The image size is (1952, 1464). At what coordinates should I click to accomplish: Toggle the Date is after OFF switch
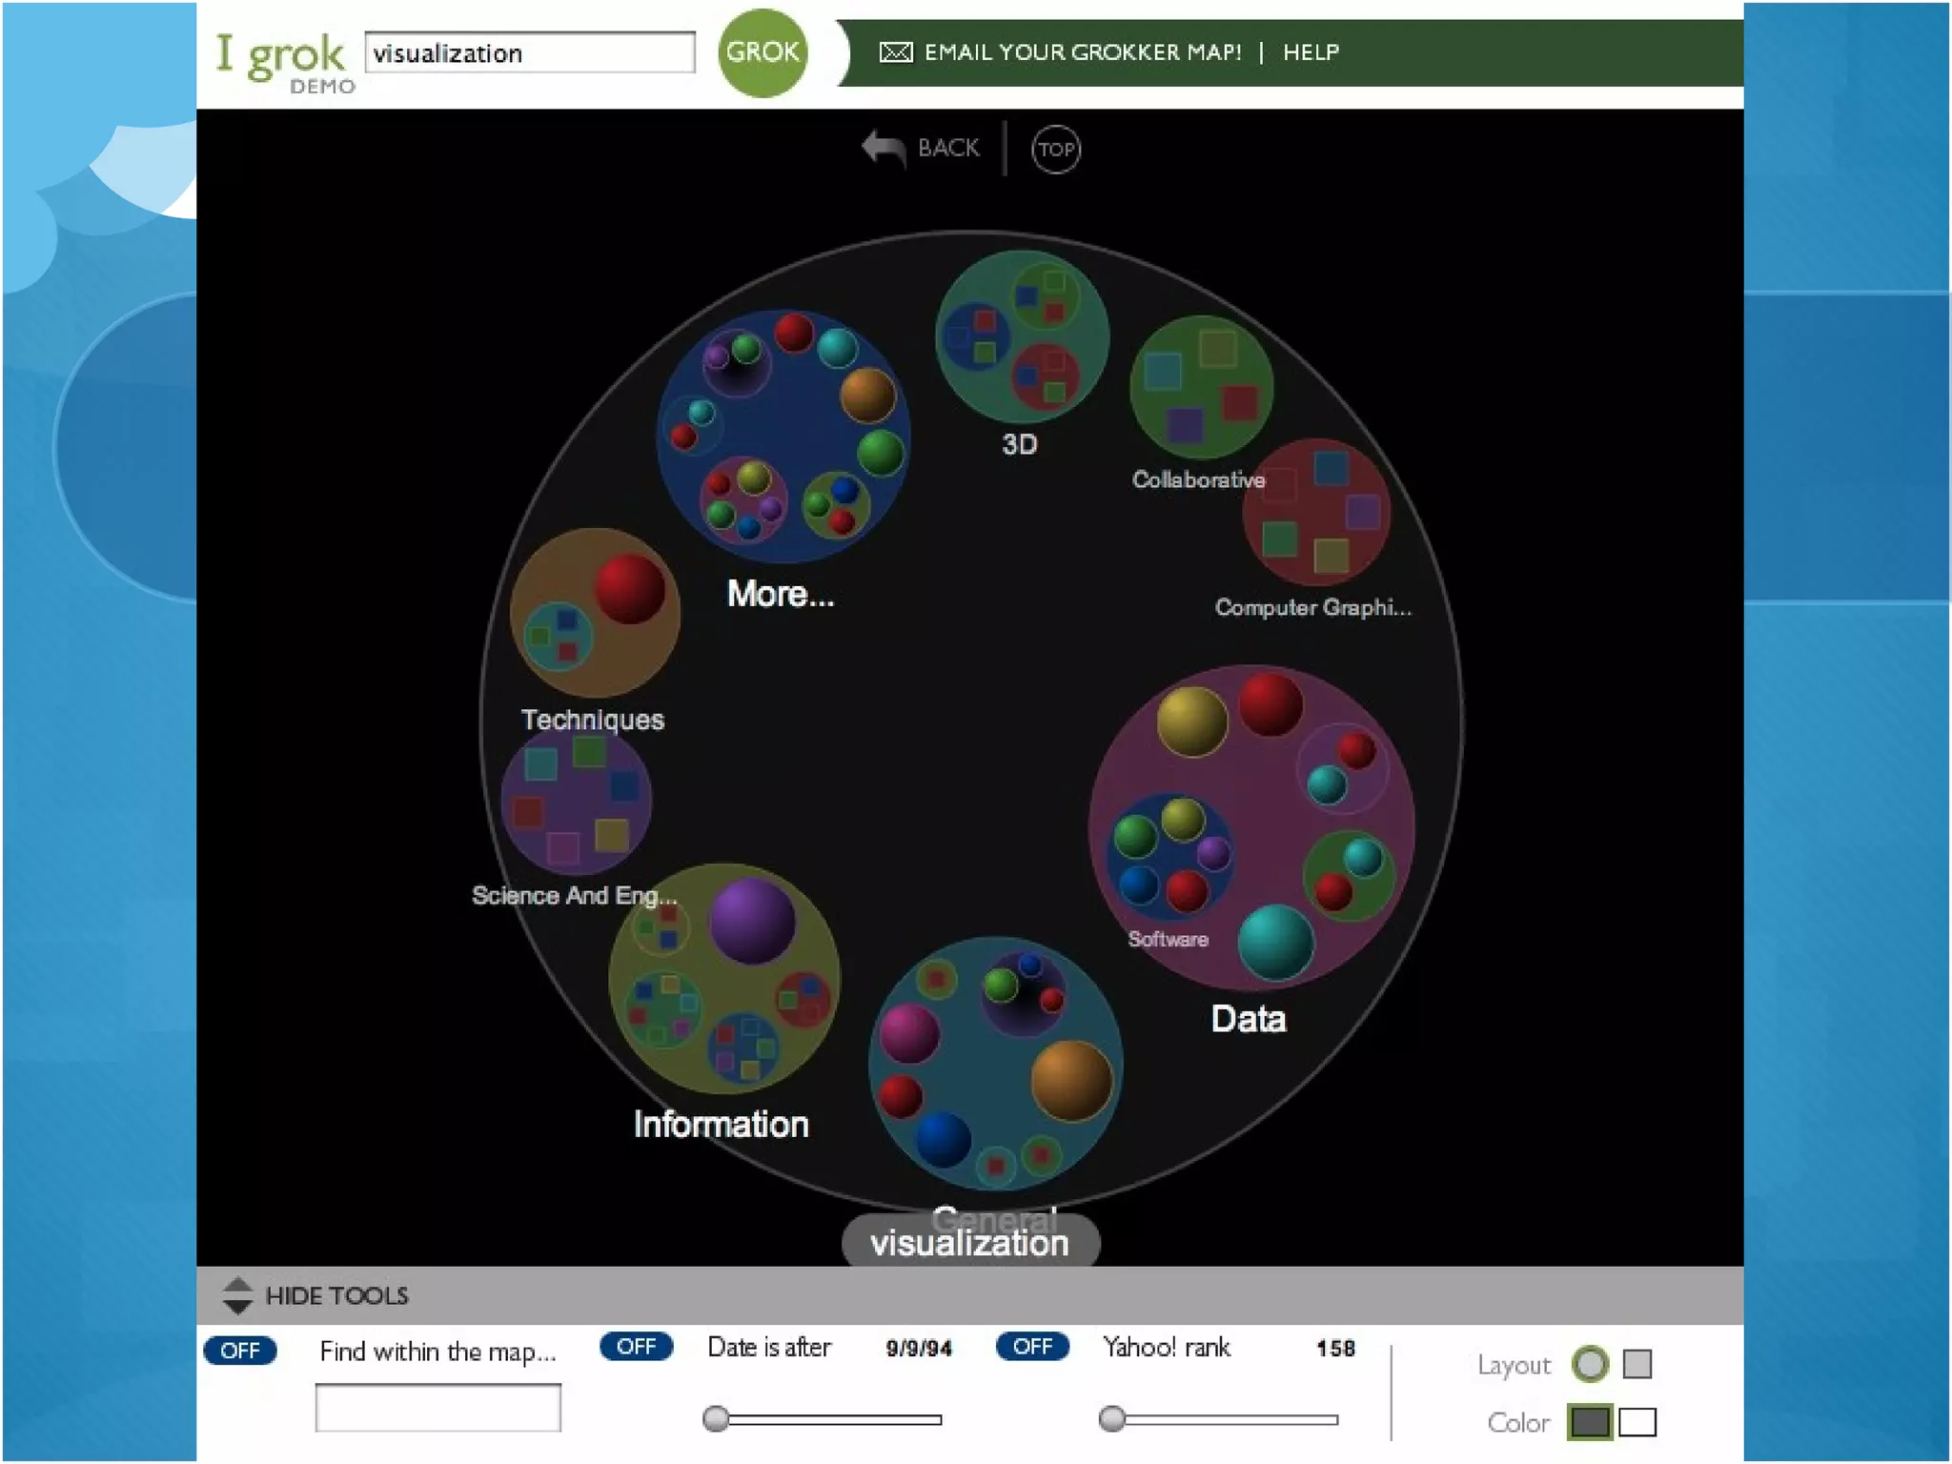point(636,1347)
